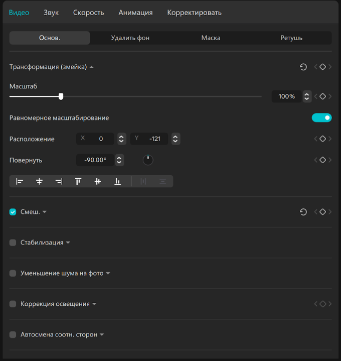Expand the Автосмена соотн. сторон section
This screenshot has width=341, height=361.
pyautogui.click(x=102, y=335)
